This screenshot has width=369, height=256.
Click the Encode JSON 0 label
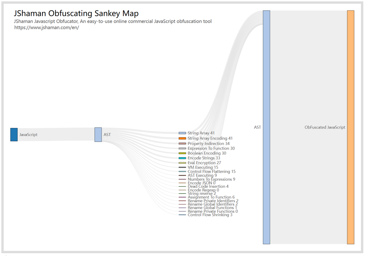point(202,183)
